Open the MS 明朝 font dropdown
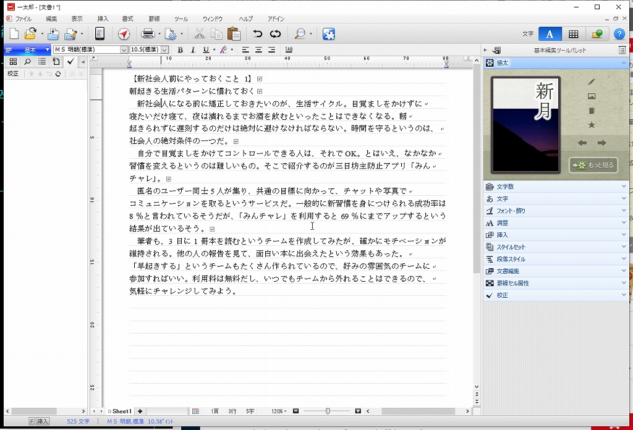Image resolution: width=633 pixels, height=430 pixels. pos(124,49)
